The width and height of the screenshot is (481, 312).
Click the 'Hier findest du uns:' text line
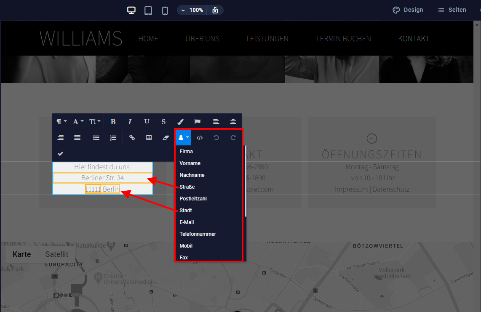pos(102,167)
